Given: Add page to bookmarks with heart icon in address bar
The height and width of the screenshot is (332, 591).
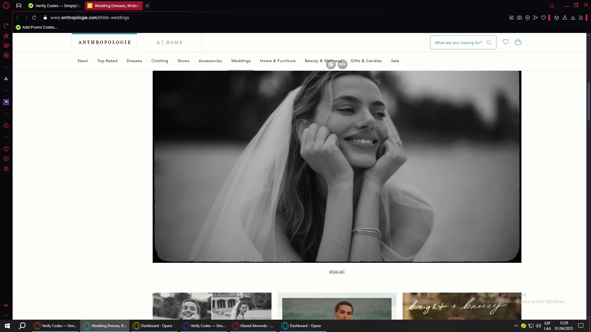Looking at the screenshot, I should 544,18.
